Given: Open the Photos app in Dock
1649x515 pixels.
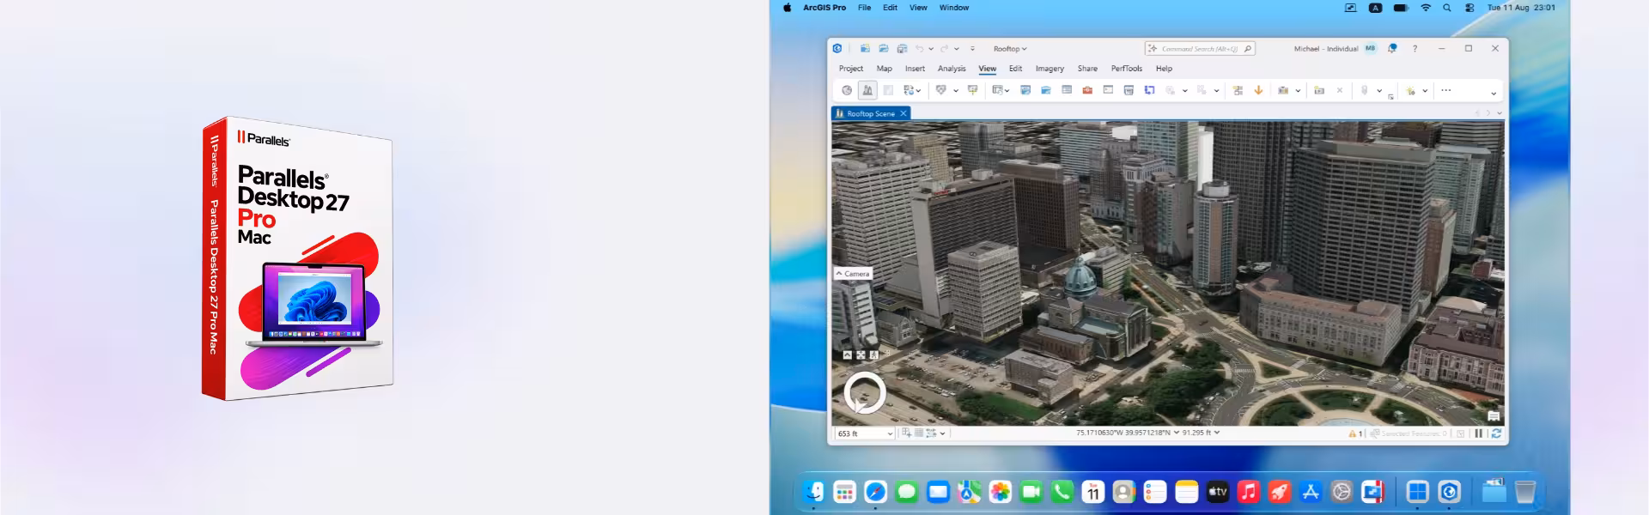Looking at the screenshot, I should (1000, 492).
